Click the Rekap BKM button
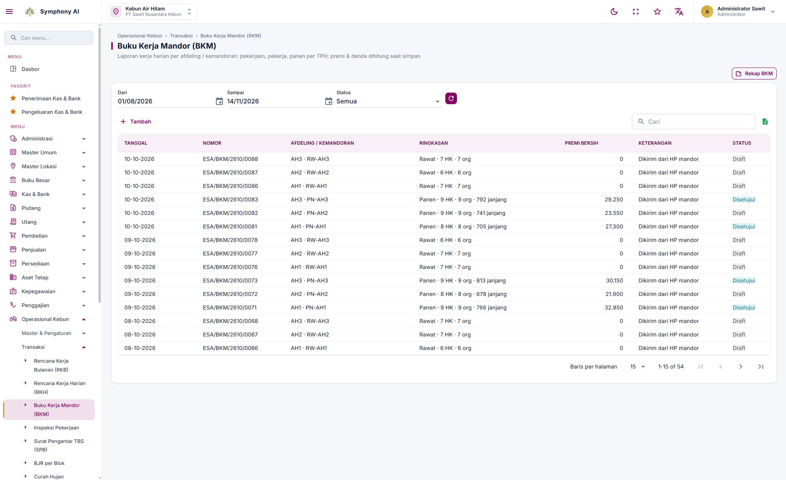 (754, 73)
